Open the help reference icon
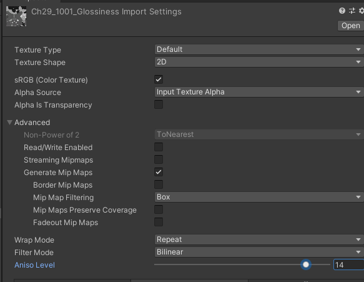The image size is (364, 282). [342, 11]
